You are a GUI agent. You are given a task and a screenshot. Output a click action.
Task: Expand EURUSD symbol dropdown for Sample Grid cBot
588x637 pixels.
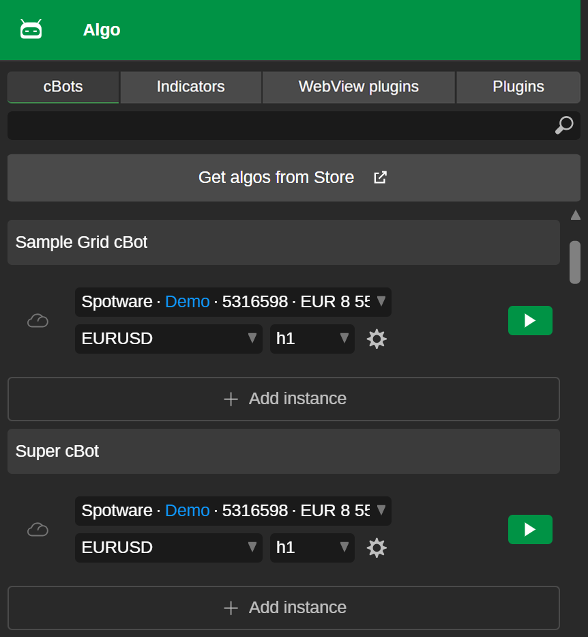(x=168, y=339)
